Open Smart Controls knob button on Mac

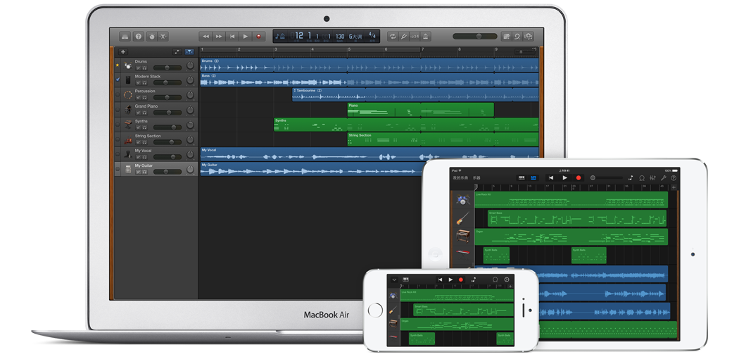pyautogui.click(x=151, y=37)
